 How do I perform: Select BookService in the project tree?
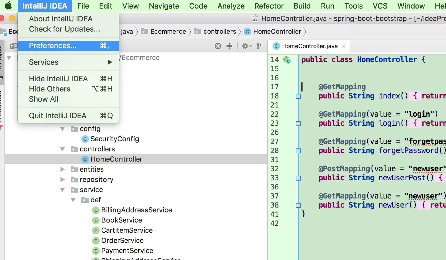[122, 220]
